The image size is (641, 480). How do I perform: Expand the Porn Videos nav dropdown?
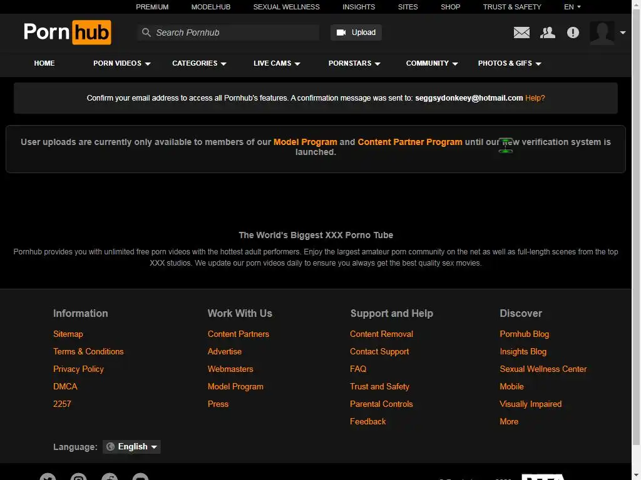coord(122,63)
